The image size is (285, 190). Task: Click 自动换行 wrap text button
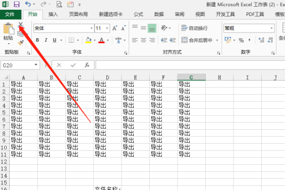coord(194,28)
